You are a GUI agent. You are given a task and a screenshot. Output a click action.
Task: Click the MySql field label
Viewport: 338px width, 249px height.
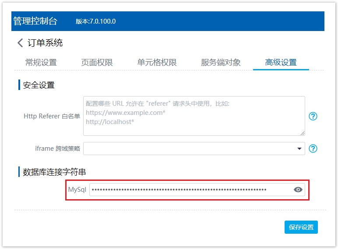point(77,190)
